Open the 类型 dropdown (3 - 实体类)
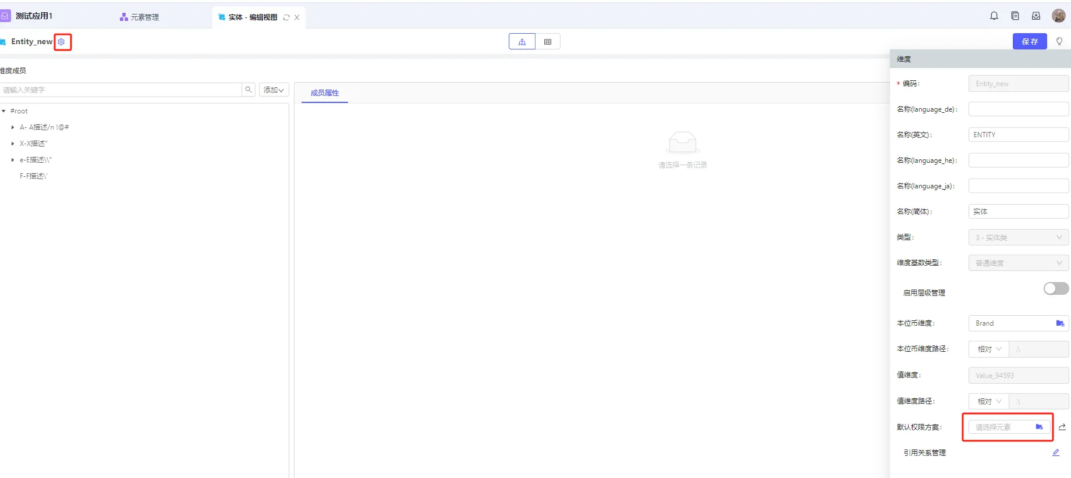Screen dimensions: 1071x478 click(x=1019, y=237)
